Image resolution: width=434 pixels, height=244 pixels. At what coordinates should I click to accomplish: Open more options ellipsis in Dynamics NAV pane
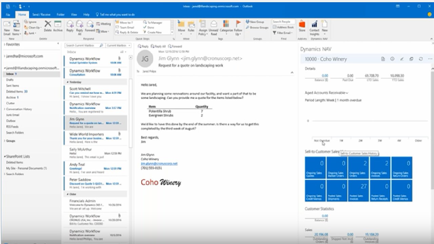point(430,59)
